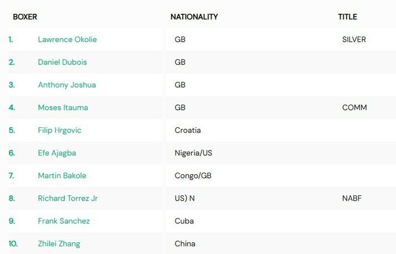Open the Richard Torrez Jr link
The height and width of the screenshot is (254, 396).
(x=68, y=198)
